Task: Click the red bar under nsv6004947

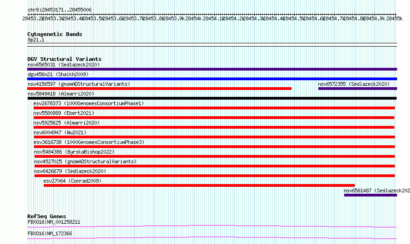Action: pos(214,137)
